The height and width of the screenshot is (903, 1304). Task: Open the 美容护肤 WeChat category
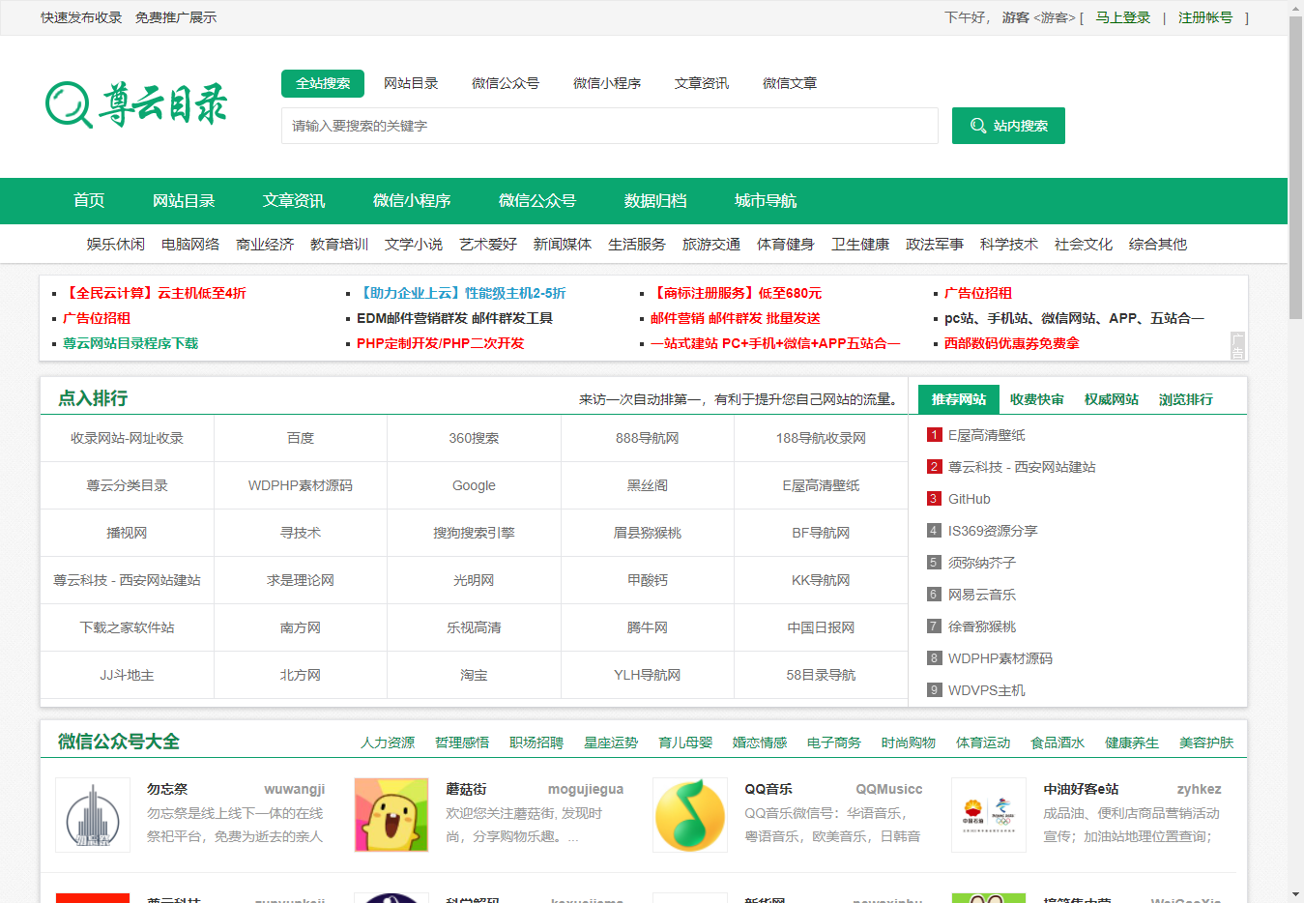pyautogui.click(x=1206, y=743)
